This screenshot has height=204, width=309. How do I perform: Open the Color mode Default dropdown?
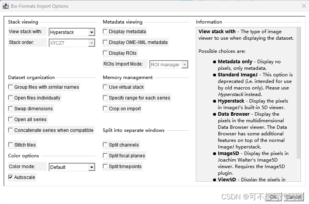tap(72, 167)
